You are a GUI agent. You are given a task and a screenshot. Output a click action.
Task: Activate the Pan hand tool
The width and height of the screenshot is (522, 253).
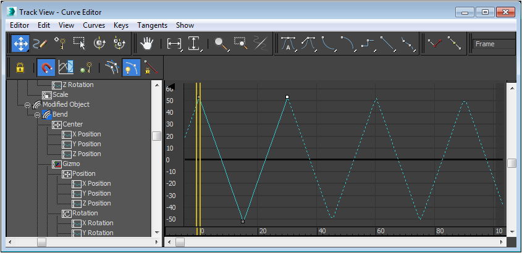tap(146, 44)
